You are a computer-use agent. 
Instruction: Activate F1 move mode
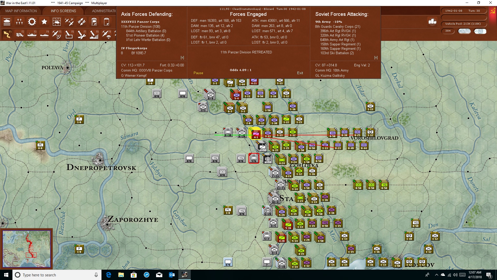click(7, 34)
